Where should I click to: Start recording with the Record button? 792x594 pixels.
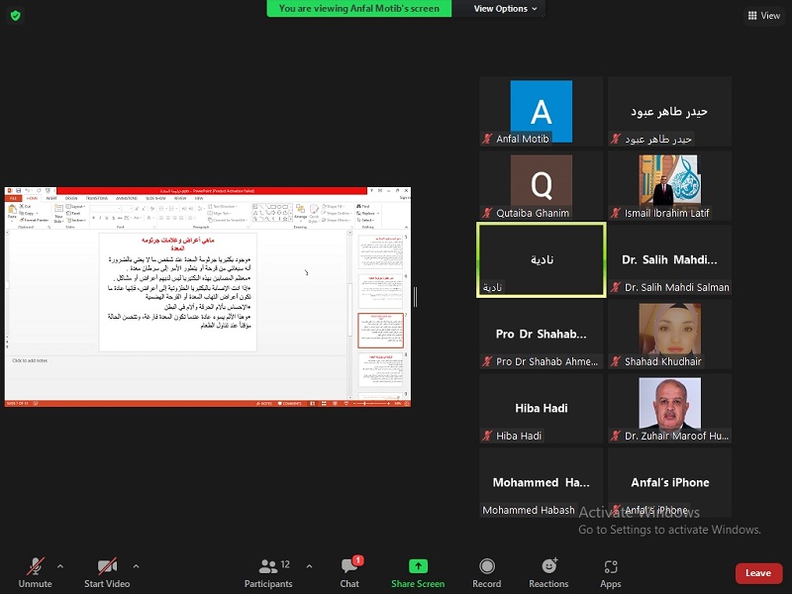487,572
